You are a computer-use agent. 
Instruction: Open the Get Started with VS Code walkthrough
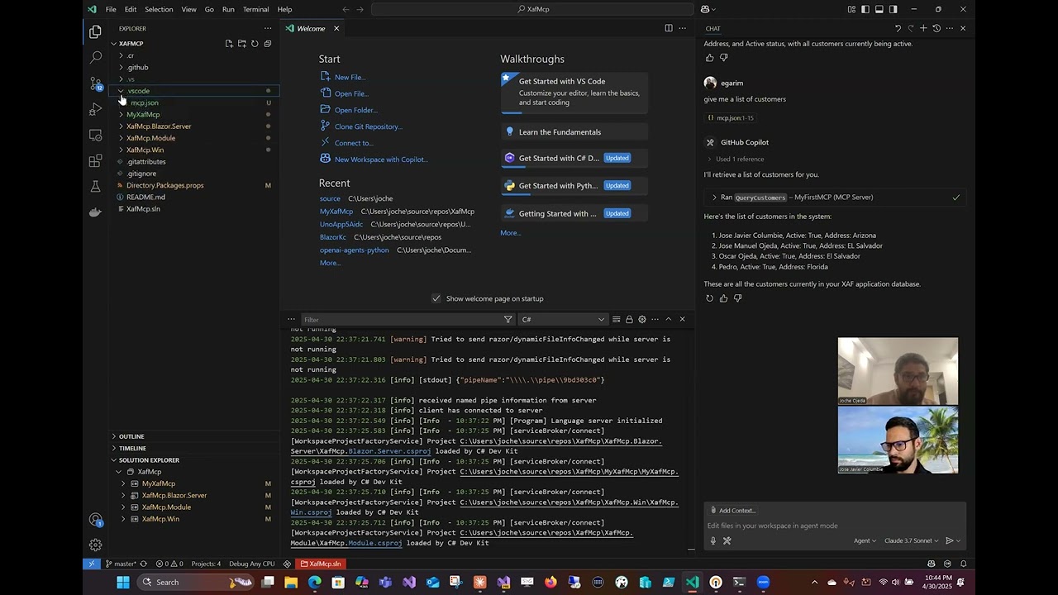coord(574,92)
